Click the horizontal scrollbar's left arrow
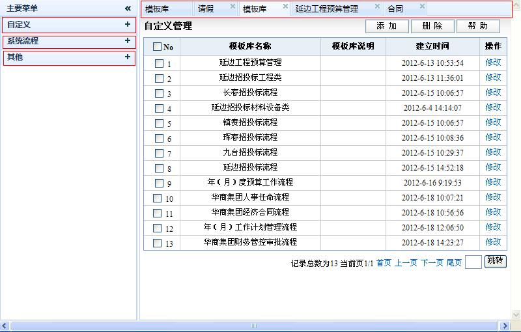The height and width of the screenshot is (332, 521). [x=5, y=325]
